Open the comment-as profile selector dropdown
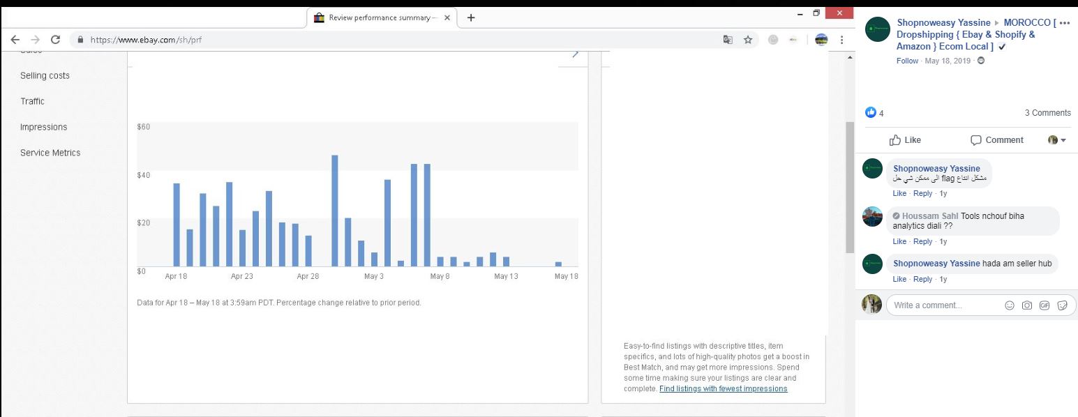This screenshot has width=1078, height=417. (x=1057, y=140)
